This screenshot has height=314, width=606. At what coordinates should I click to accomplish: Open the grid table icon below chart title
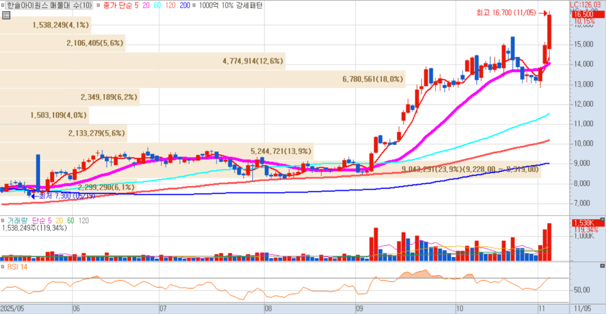click(6, 16)
